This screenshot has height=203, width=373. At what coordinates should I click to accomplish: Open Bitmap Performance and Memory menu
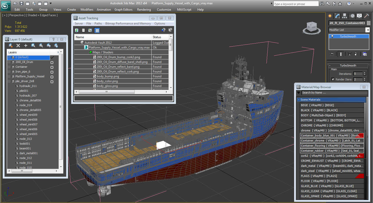(x=128, y=24)
